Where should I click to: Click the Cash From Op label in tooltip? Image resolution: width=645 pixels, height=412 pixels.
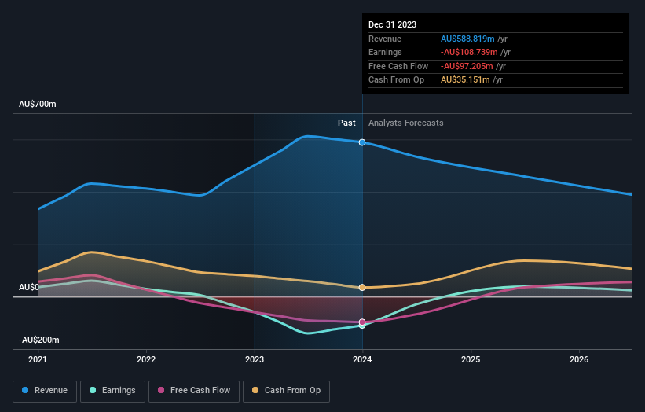point(396,80)
